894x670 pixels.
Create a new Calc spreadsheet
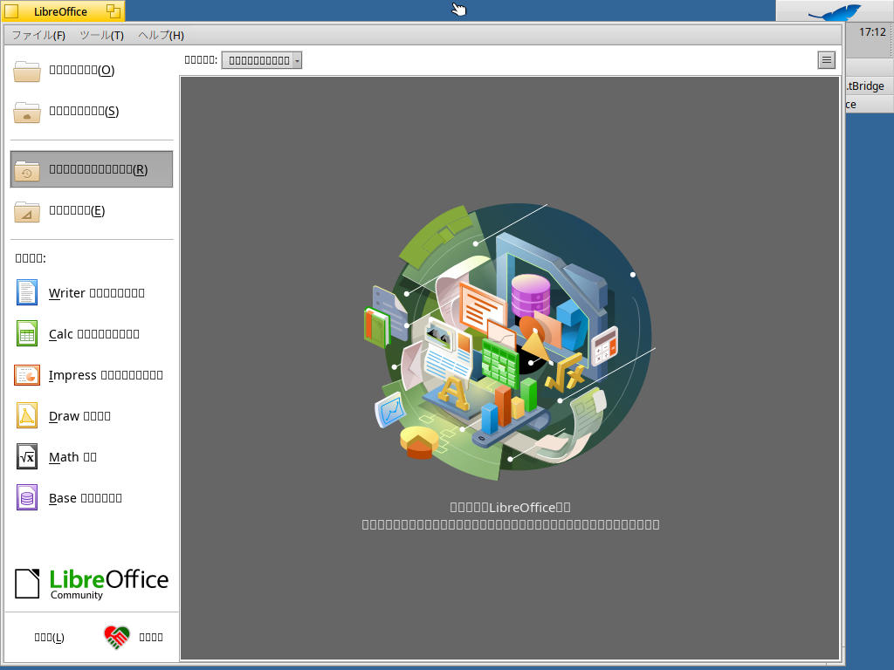pos(91,334)
